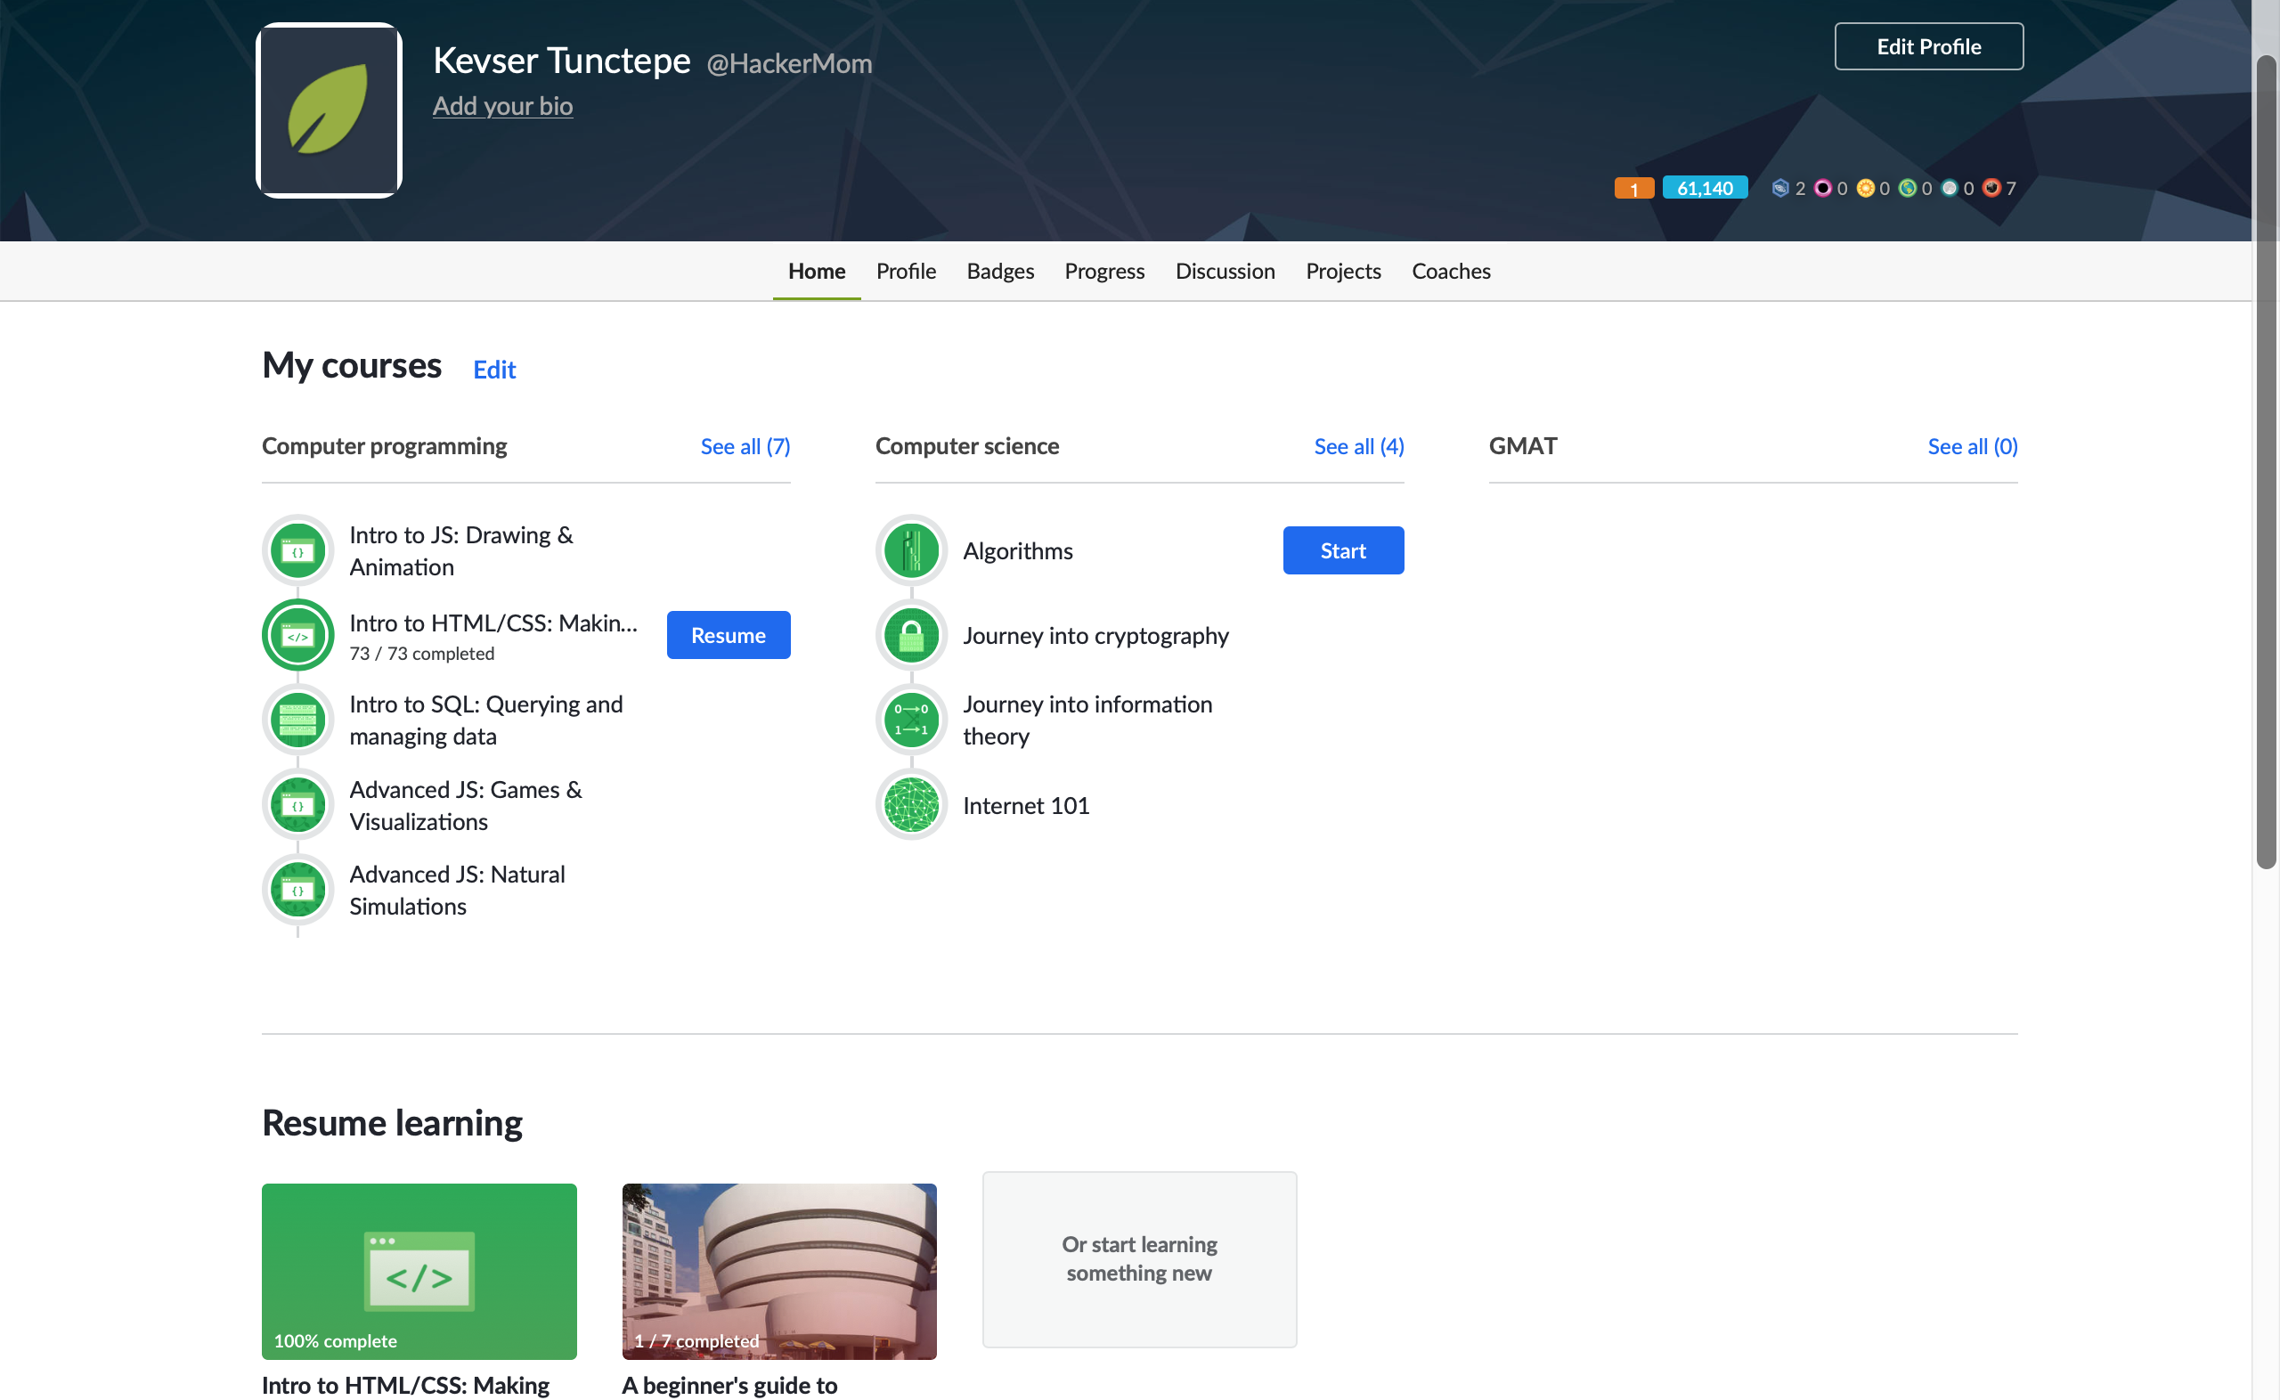Click See all (4) for Computer science
Screen dimensions: 2280x1400
tap(1358, 446)
